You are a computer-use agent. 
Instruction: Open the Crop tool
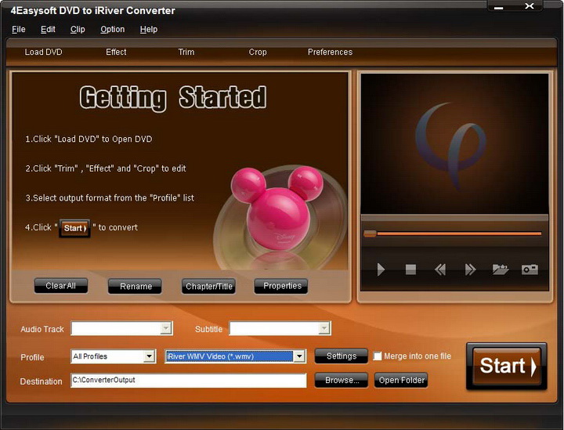tap(258, 52)
